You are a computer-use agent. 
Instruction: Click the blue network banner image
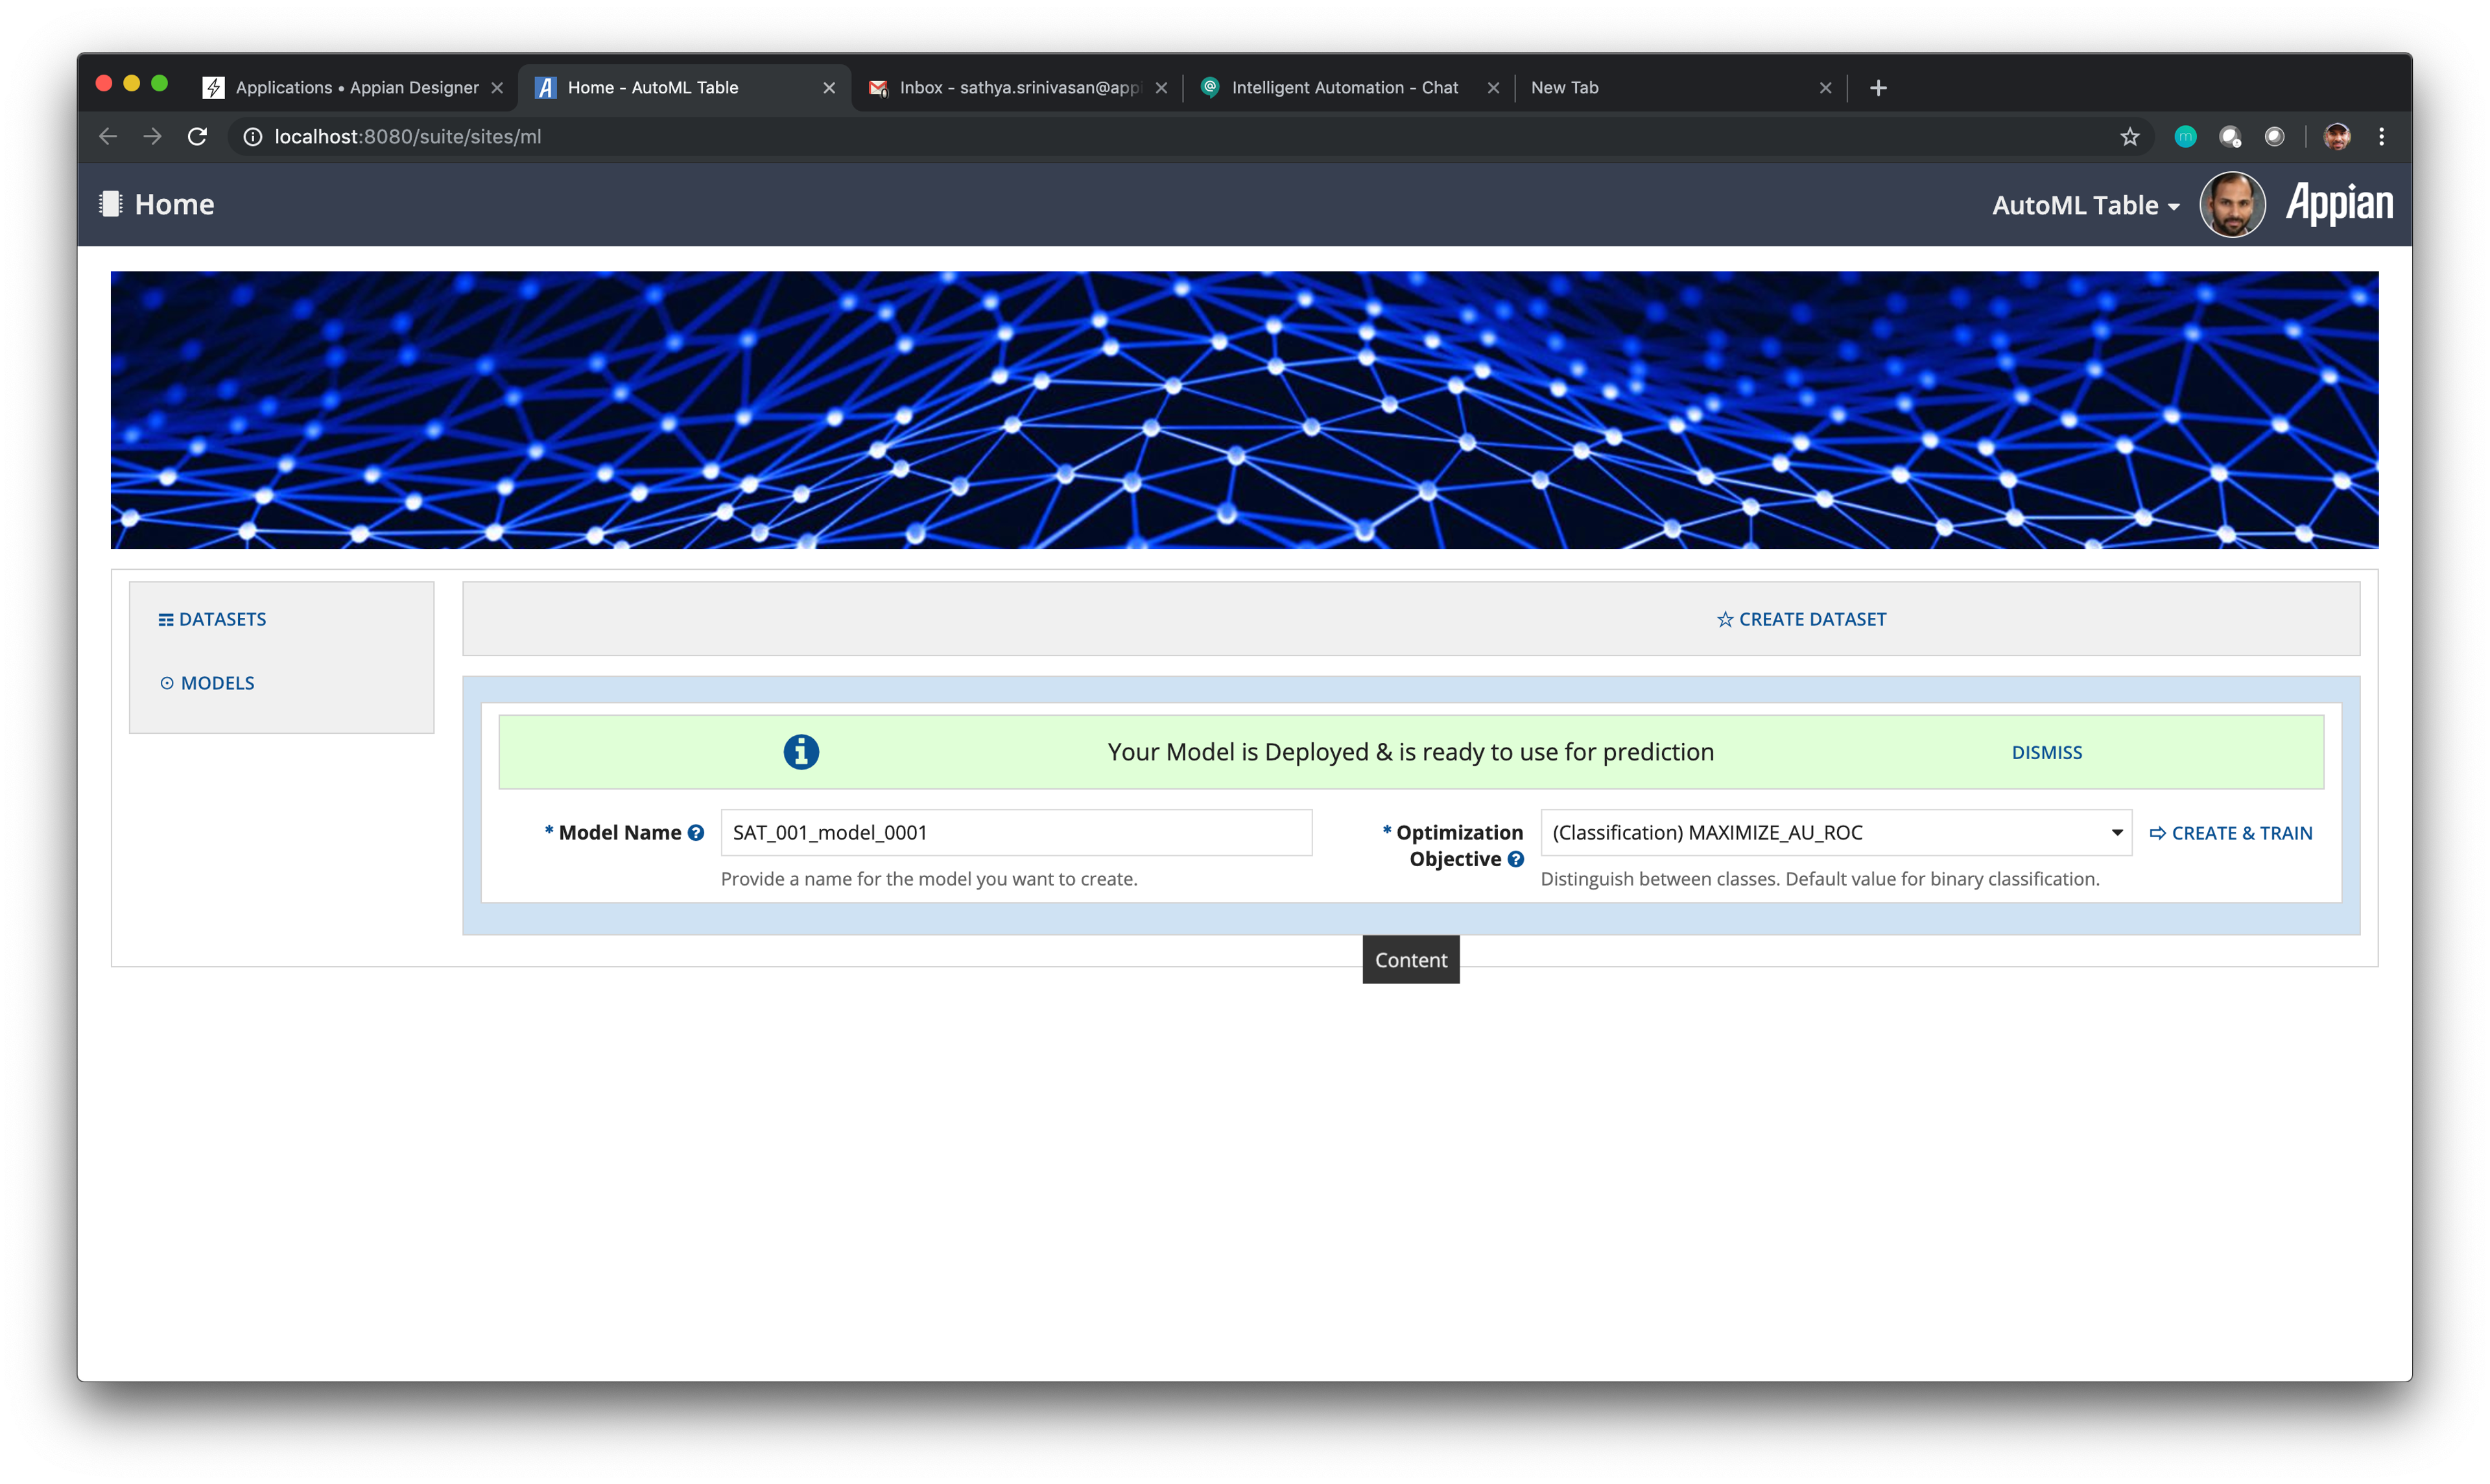pyautogui.click(x=1244, y=410)
